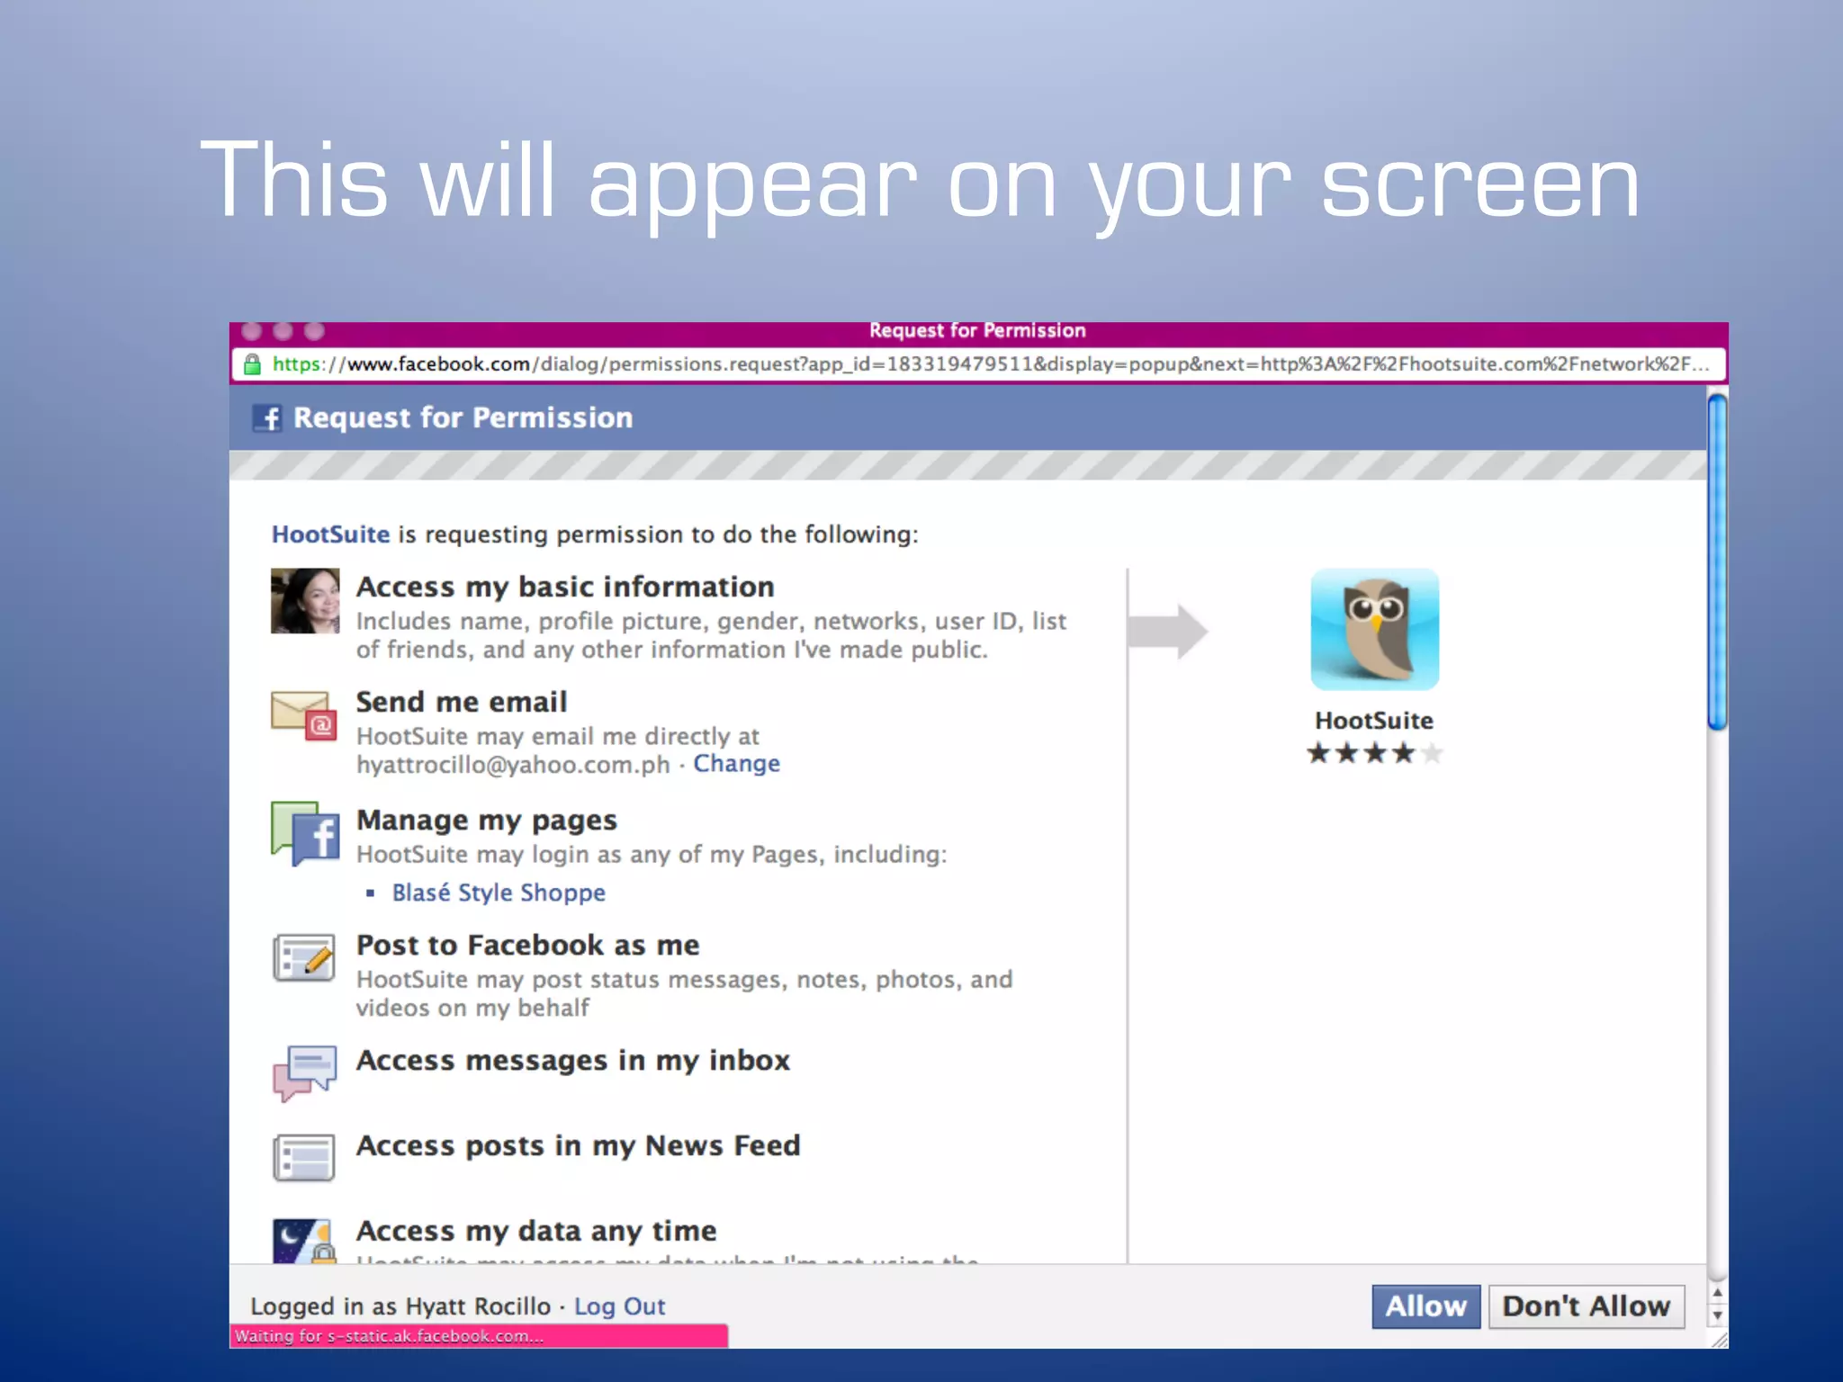
Task: Click the blue vertical scrollbar thumb
Action: (1718, 562)
